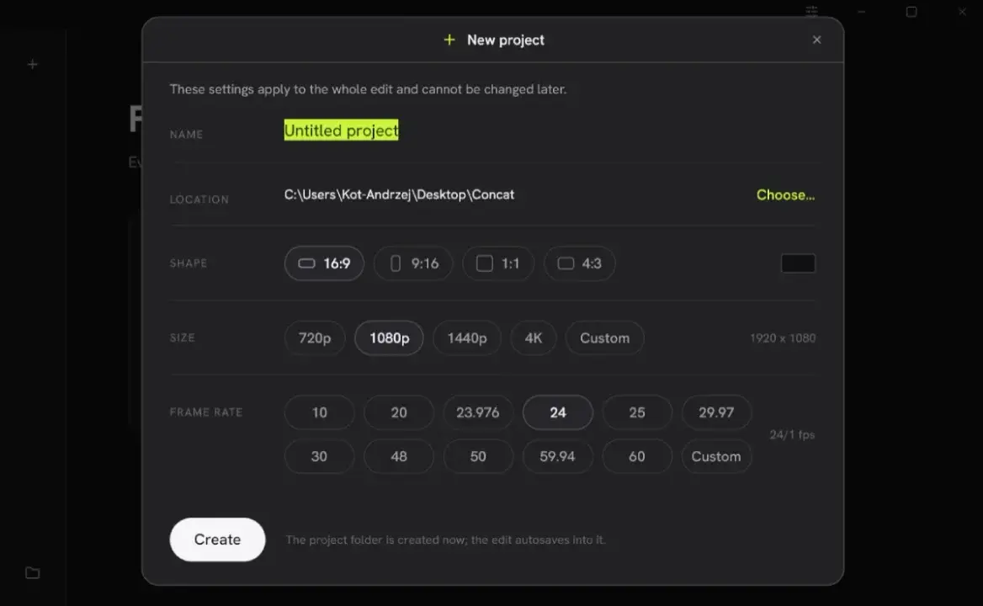Open the folder icon in sidebar
The image size is (983, 606).
click(x=33, y=572)
